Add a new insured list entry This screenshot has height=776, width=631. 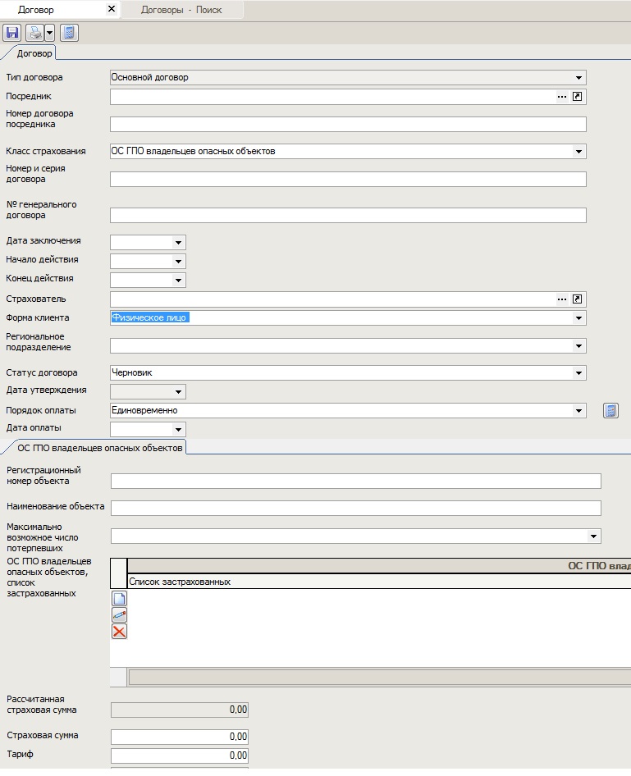tap(119, 599)
